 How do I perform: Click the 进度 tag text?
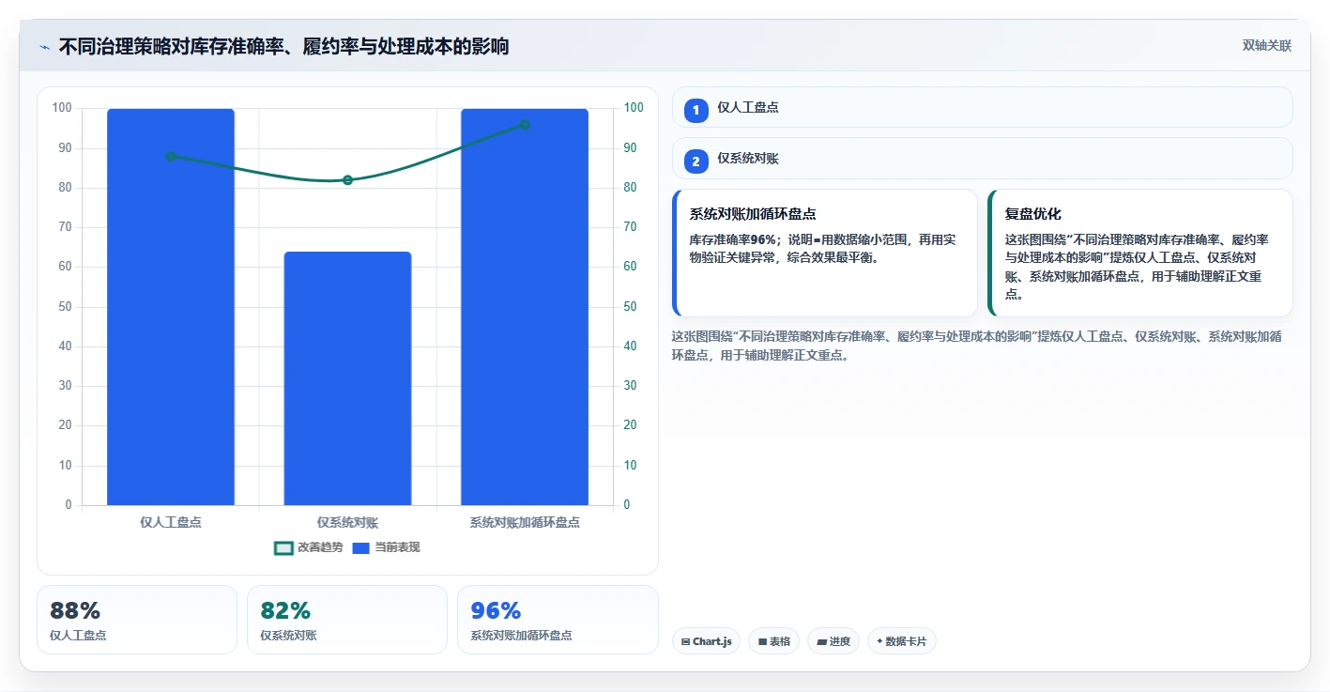click(x=840, y=642)
